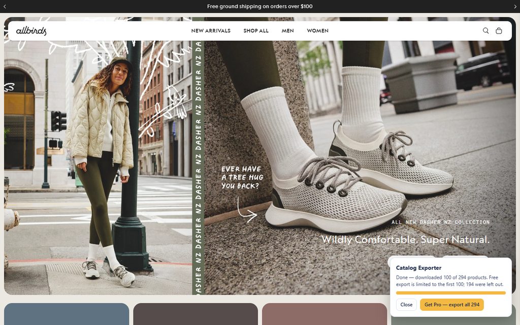The width and height of the screenshot is (520, 325).
Task: Click the 'Wildly Comfortable. Super Natural.' headline
Action: [x=405, y=240]
